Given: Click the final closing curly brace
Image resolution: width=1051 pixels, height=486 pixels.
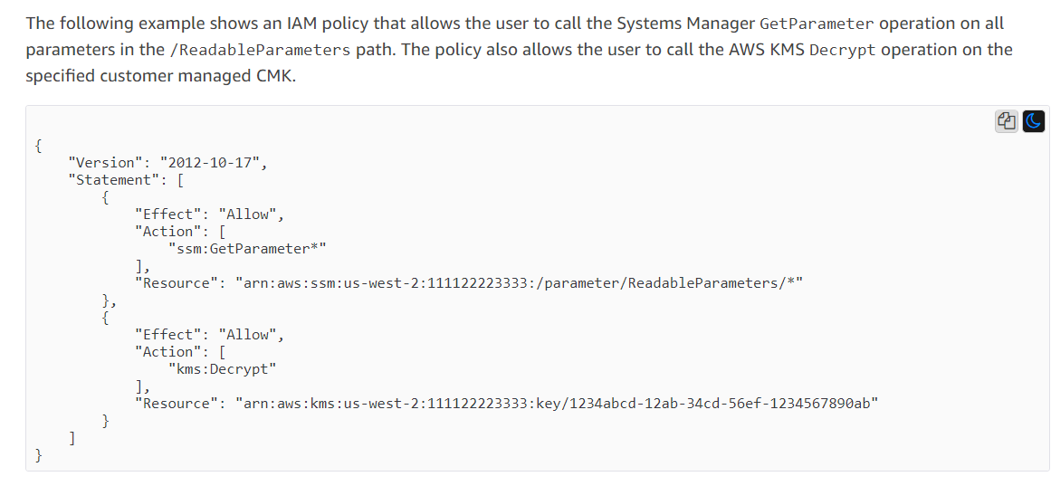Looking at the screenshot, I should point(38,455).
